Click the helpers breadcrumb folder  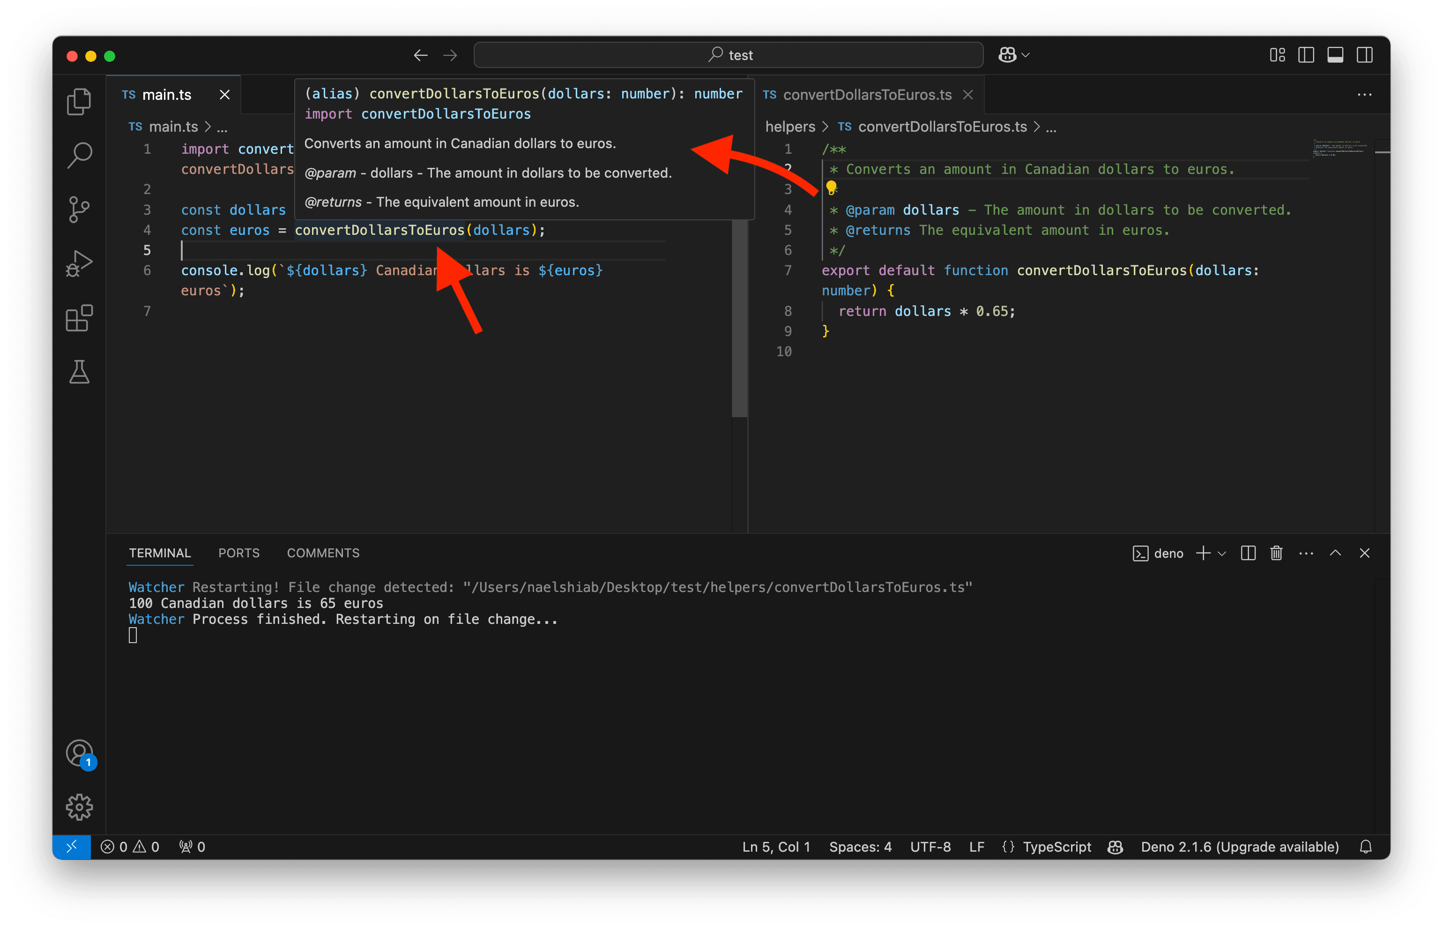coord(790,127)
